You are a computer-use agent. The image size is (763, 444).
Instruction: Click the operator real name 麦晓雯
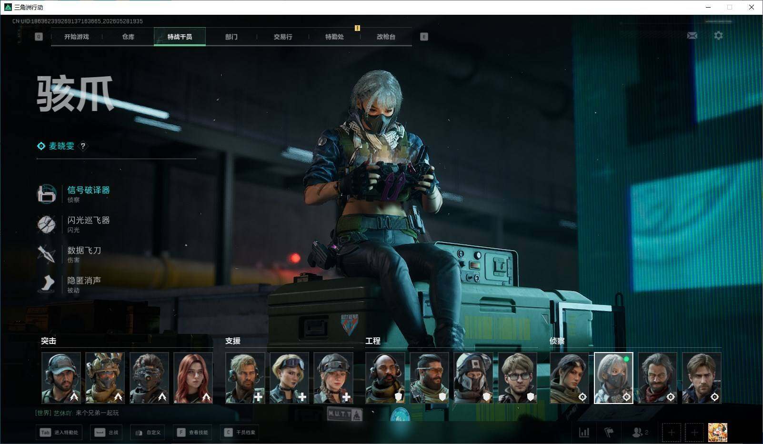point(61,146)
